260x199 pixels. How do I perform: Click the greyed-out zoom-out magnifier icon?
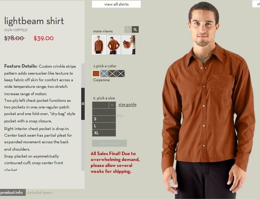[128, 30]
